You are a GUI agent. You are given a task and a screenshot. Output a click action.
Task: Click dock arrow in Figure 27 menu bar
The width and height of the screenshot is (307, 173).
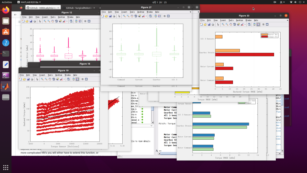(x=190, y=12)
